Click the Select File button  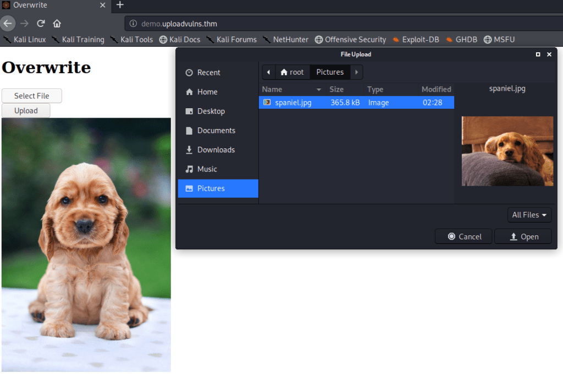[x=31, y=96]
